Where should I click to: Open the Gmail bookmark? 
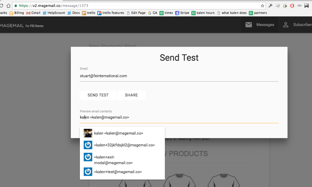click(x=33, y=13)
